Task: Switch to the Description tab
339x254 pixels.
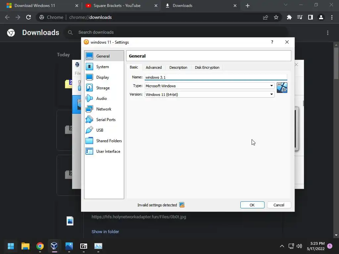Action: pos(178,67)
